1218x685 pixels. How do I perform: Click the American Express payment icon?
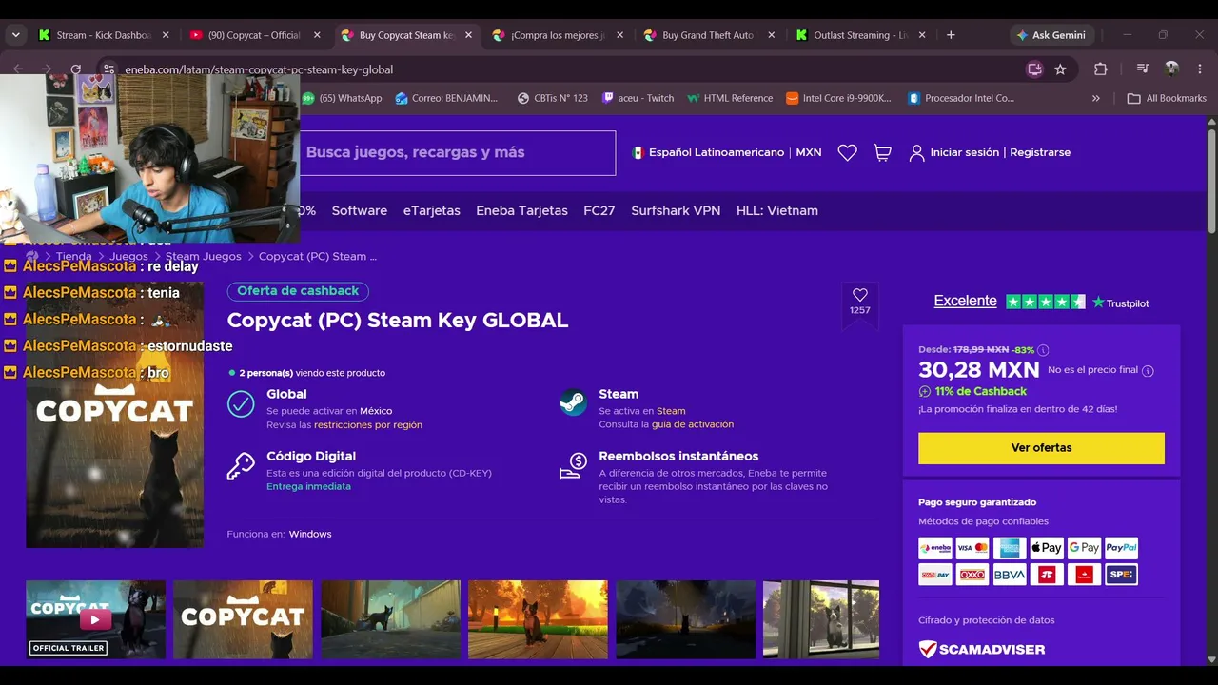(x=1010, y=548)
